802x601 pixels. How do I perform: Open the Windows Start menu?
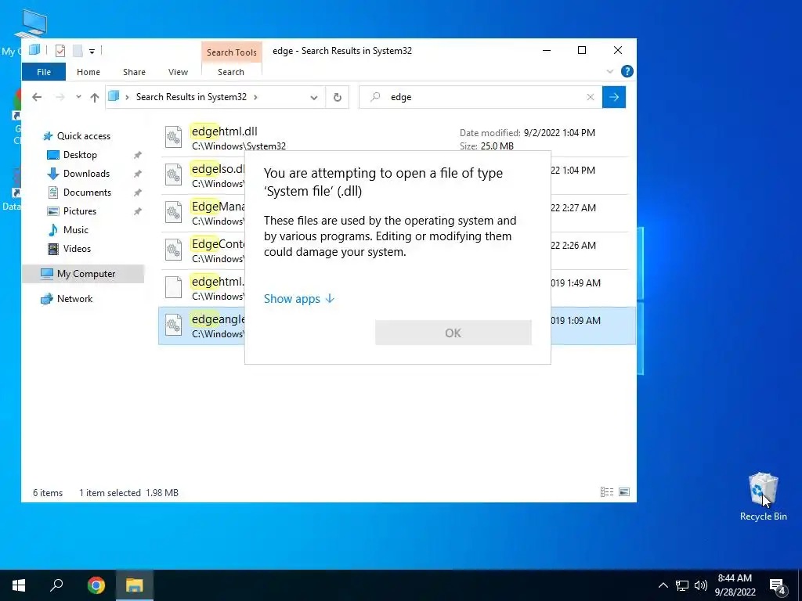(19, 585)
